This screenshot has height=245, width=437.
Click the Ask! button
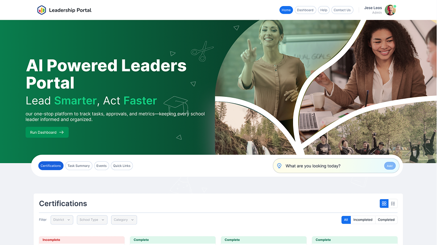click(x=390, y=166)
